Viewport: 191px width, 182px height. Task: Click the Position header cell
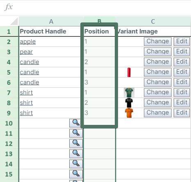[99, 31]
